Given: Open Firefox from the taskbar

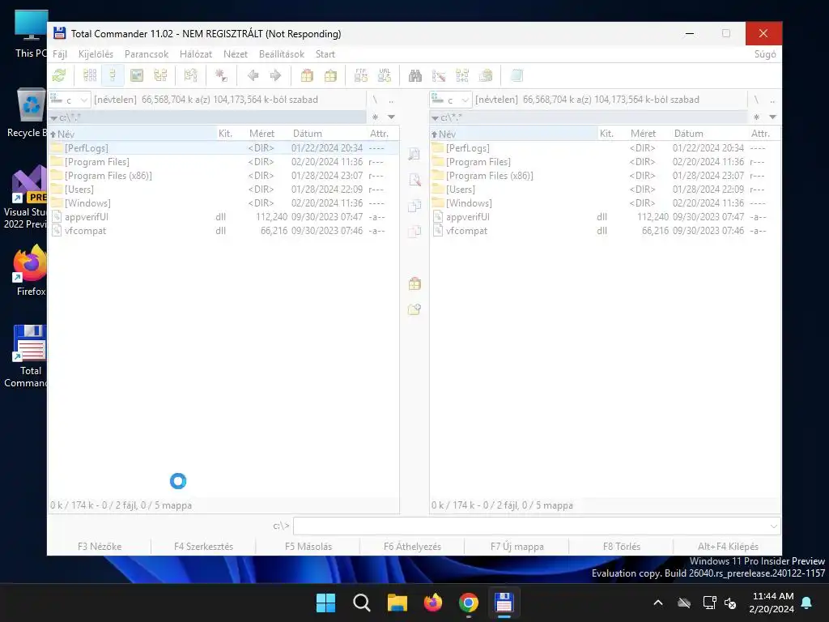Looking at the screenshot, I should point(432,603).
